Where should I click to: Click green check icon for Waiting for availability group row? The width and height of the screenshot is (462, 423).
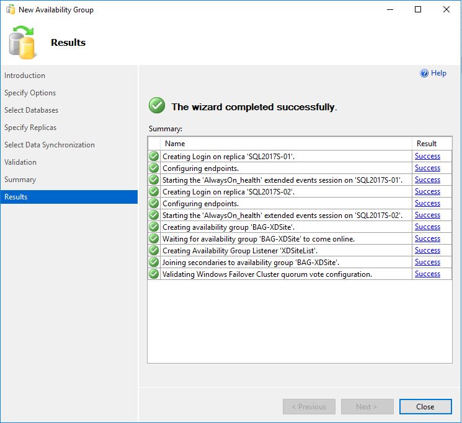(x=154, y=238)
